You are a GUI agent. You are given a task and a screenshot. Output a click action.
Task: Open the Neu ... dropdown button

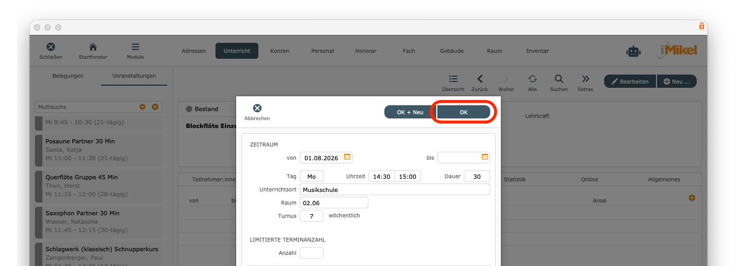click(677, 81)
